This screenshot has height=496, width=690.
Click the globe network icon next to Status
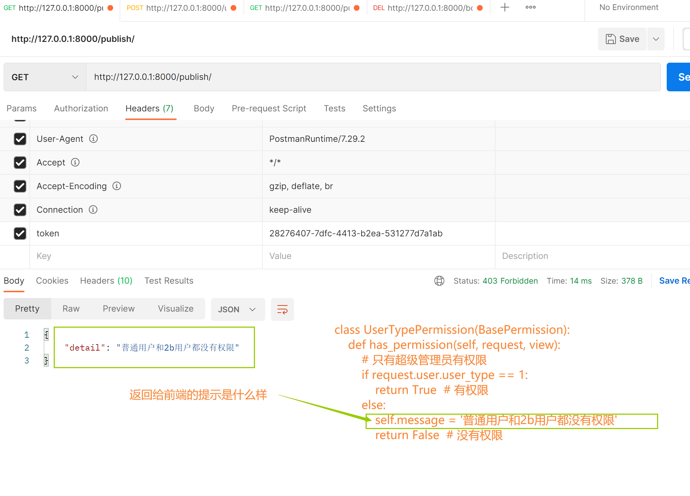pos(439,281)
